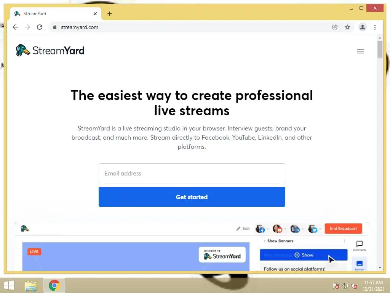Open the Comments panel icon
The image size is (390, 293).
click(360, 246)
